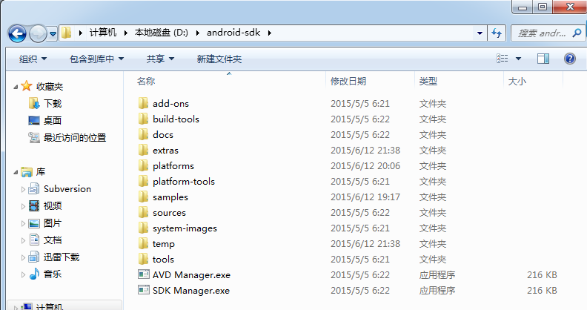Collapse the 收藏夹 tree group
Image resolution: width=587 pixels, height=310 pixels.
(16, 87)
